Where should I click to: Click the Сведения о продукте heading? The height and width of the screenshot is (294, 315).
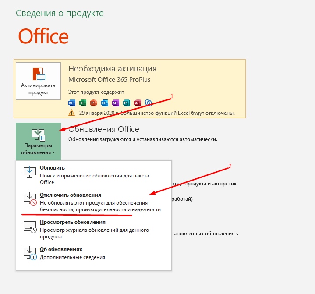(60, 13)
